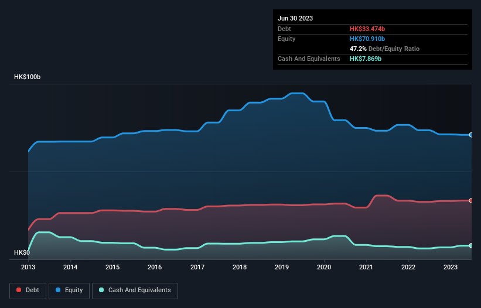
Task: Select the 2013 x-axis label
Action: pyautogui.click(x=28, y=267)
